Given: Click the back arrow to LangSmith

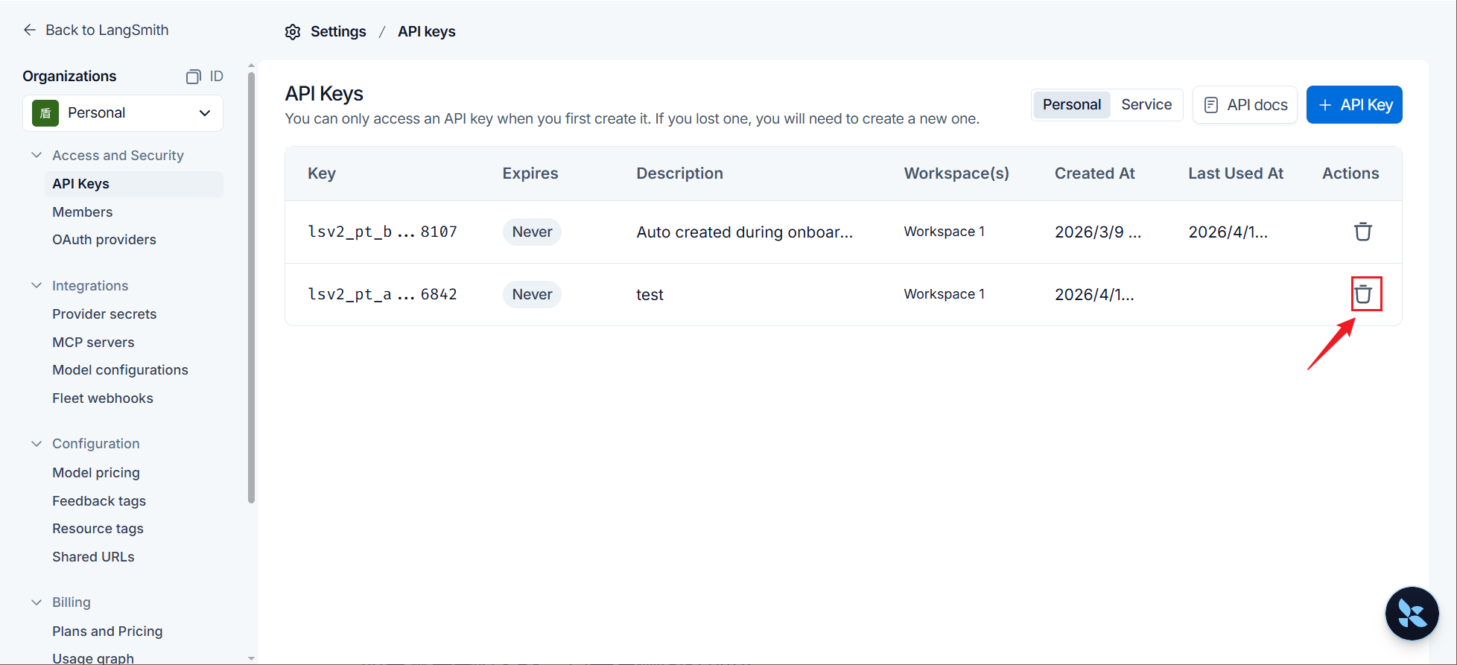Looking at the screenshot, I should point(30,30).
